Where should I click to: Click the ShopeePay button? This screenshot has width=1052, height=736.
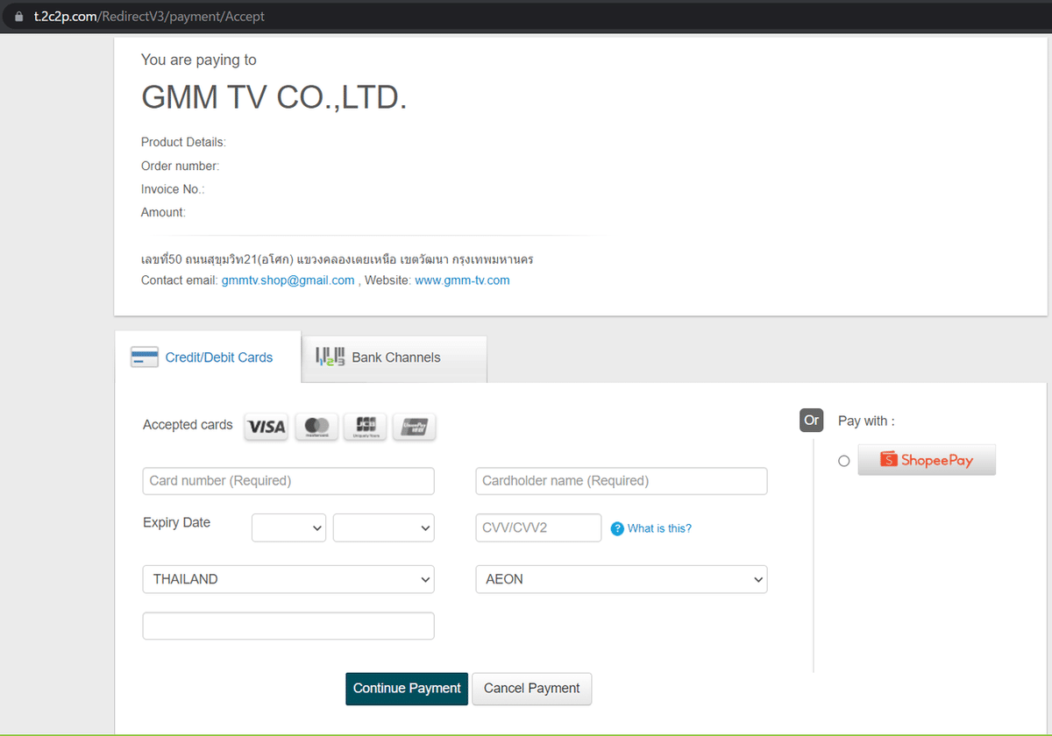pos(927,460)
